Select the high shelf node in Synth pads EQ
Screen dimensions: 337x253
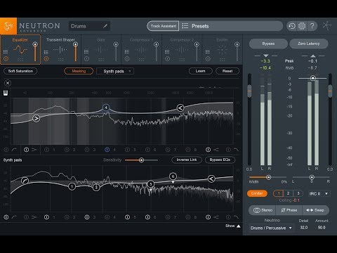tap(211, 179)
